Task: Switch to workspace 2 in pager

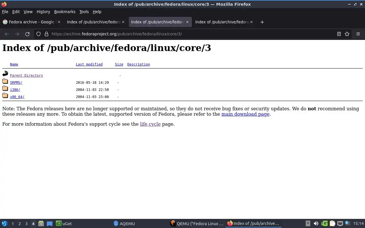Action: (19, 224)
